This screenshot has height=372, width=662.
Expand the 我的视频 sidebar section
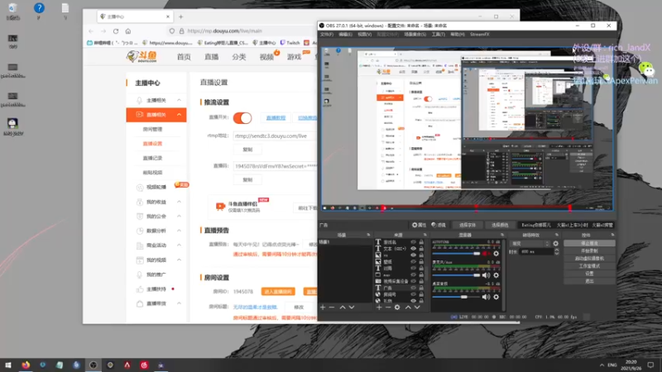[x=179, y=260]
